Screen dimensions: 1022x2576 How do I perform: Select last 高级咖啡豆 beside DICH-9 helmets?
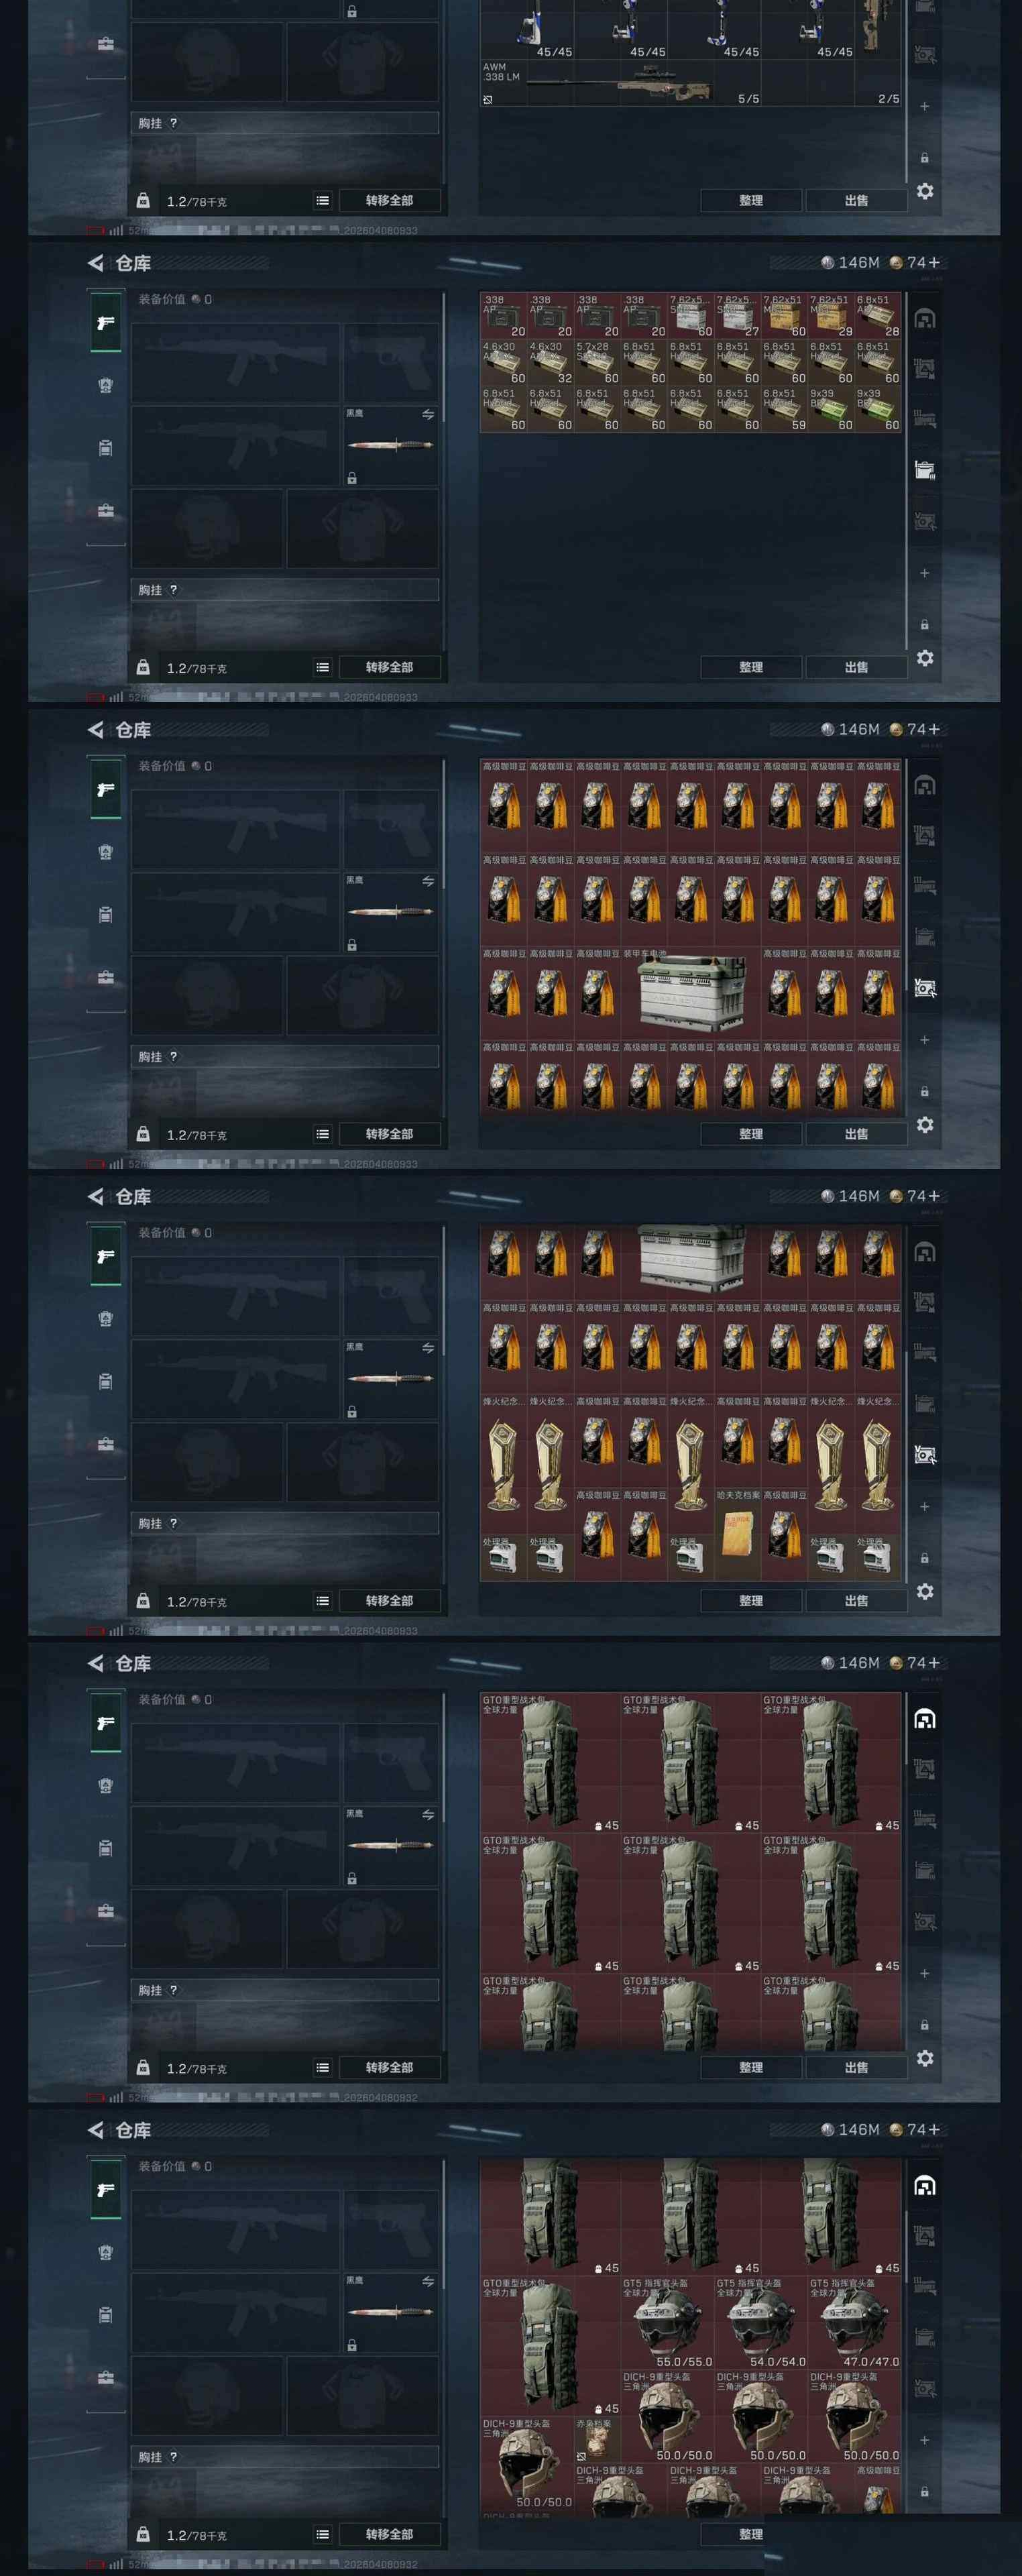click(877, 2489)
